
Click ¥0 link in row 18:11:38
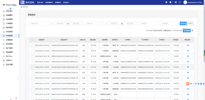point(188,56)
